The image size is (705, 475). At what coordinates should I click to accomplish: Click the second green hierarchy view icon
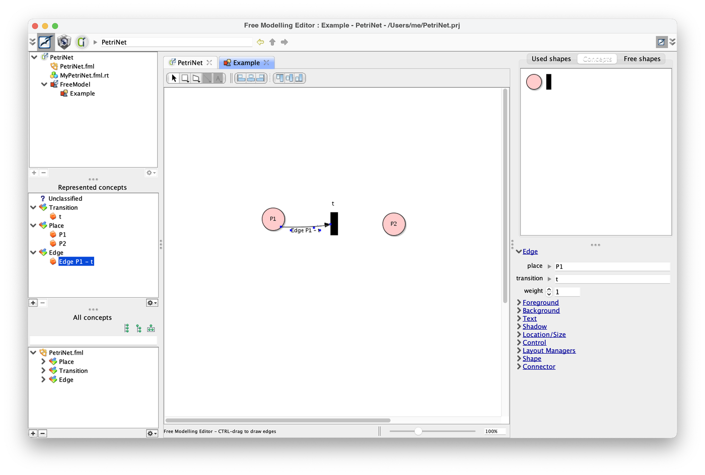point(139,329)
